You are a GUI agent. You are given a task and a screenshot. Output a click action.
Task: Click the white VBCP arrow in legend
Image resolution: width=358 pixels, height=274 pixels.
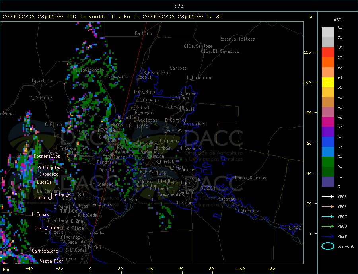[328, 196]
